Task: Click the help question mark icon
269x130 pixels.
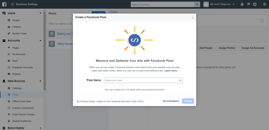Action: click(x=265, y=4)
